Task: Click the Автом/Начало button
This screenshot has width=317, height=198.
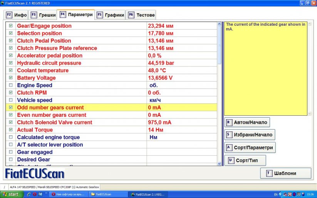Action: (x=247, y=122)
